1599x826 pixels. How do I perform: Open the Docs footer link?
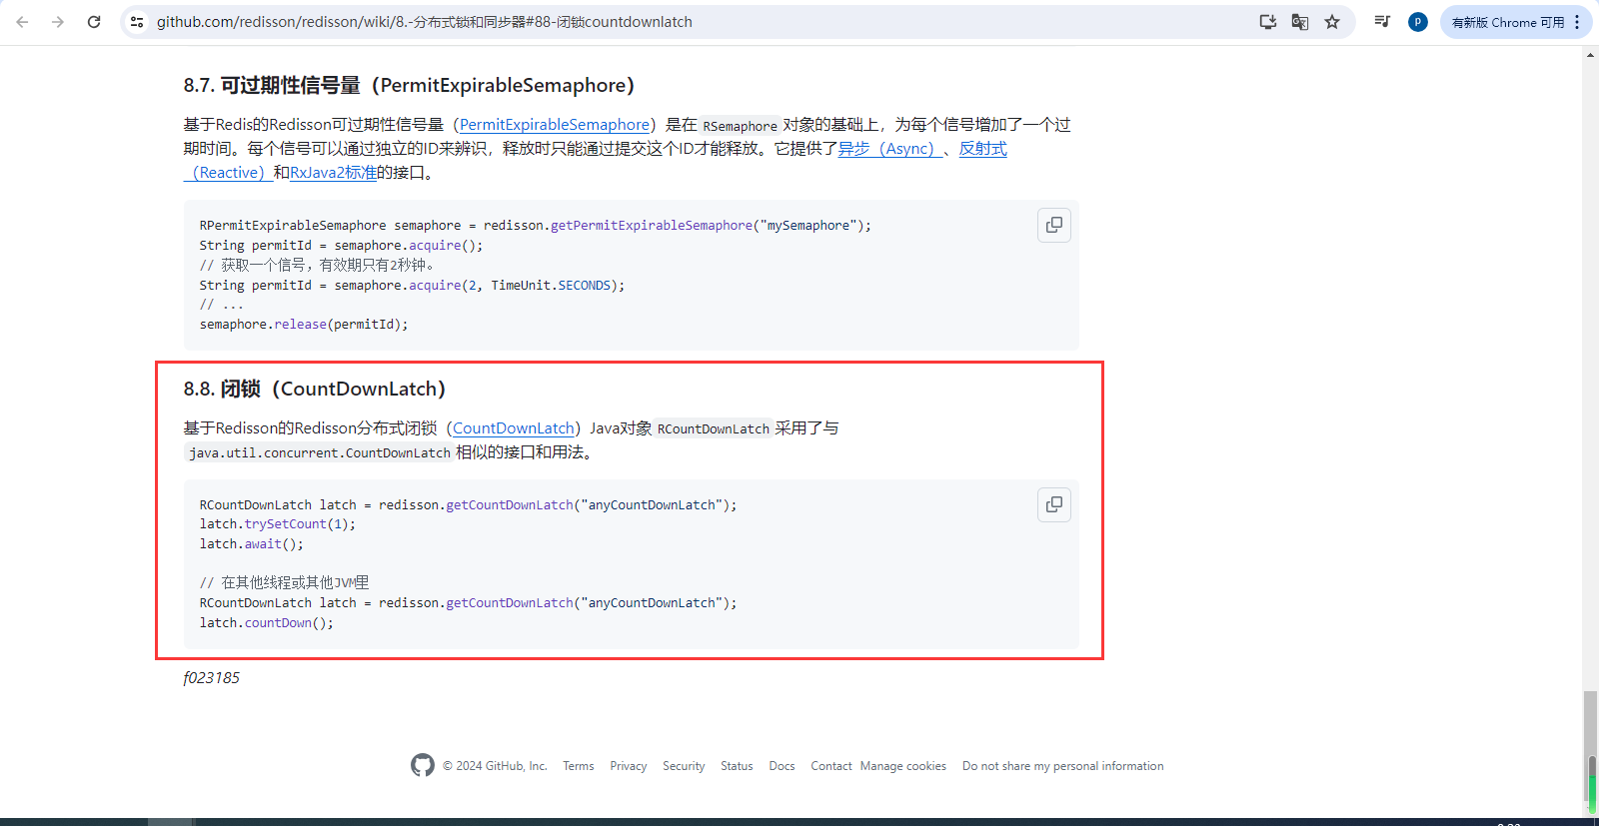point(782,766)
